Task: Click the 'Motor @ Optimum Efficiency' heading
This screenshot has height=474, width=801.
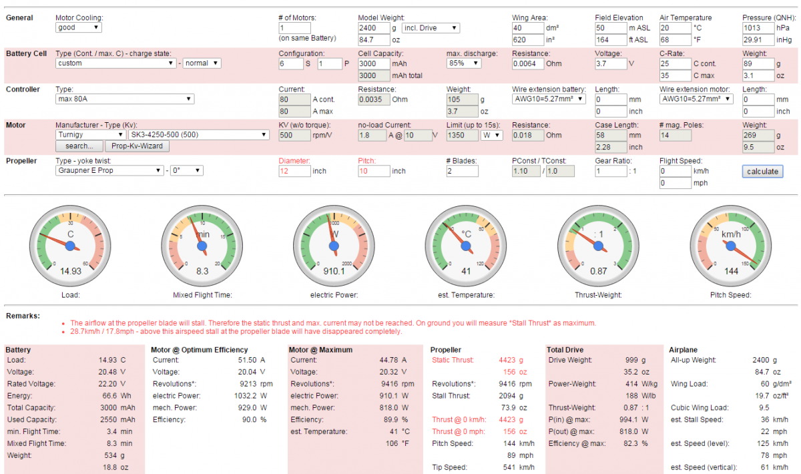Action: [200, 349]
